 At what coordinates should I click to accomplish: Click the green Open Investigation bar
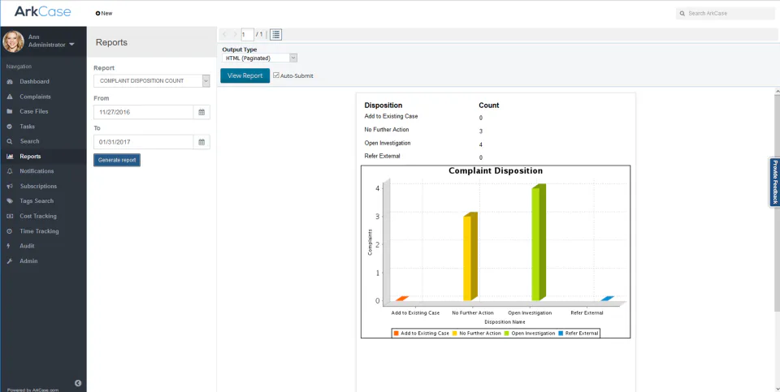539,243
